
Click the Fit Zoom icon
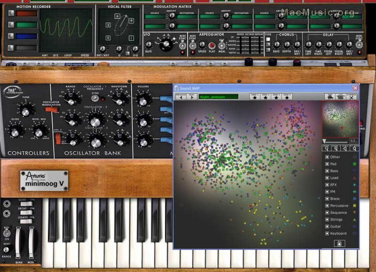point(354,148)
